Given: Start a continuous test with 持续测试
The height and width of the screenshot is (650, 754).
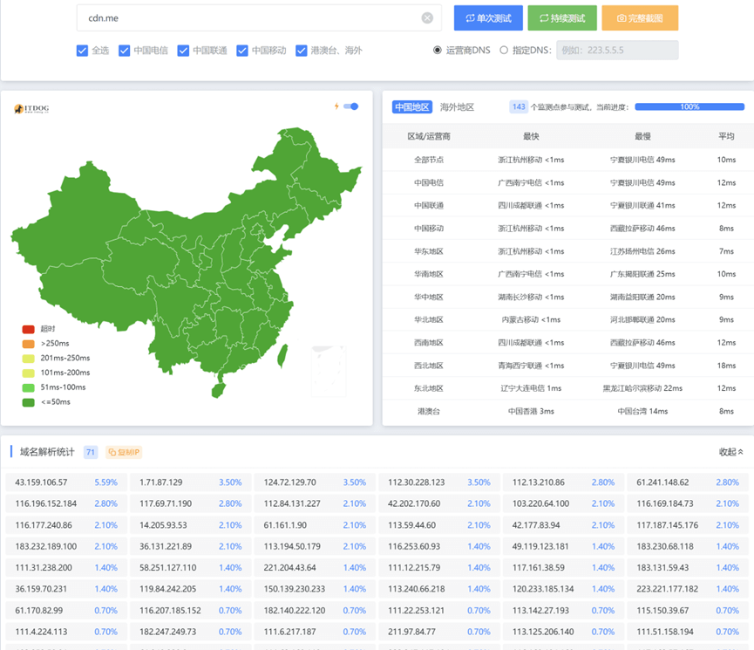Looking at the screenshot, I should [x=561, y=18].
